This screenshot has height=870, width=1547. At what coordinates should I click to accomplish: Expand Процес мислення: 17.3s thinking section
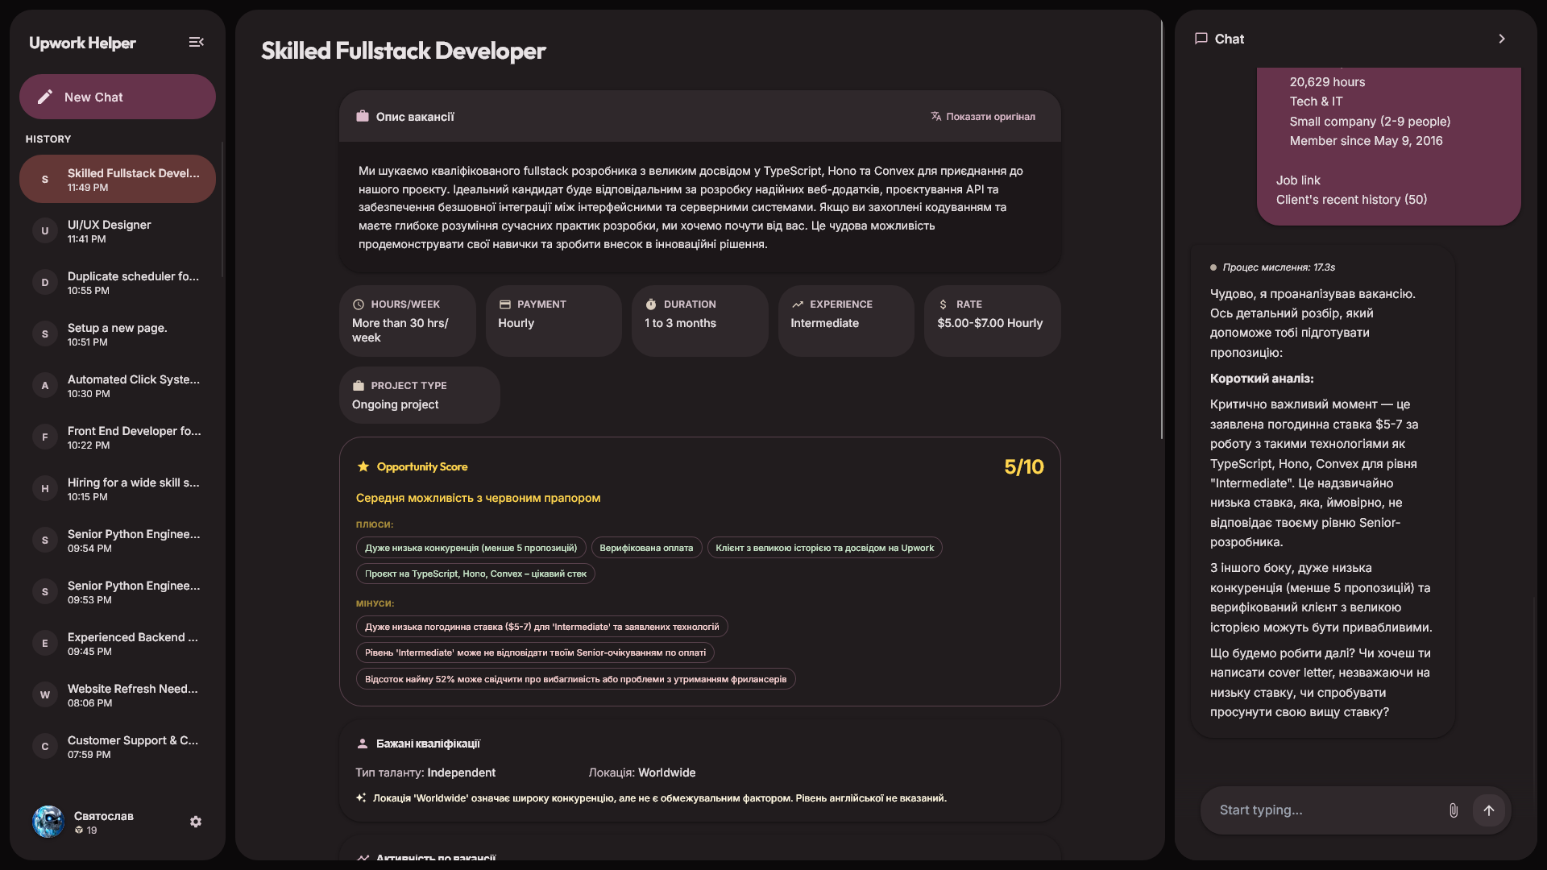pos(1273,267)
